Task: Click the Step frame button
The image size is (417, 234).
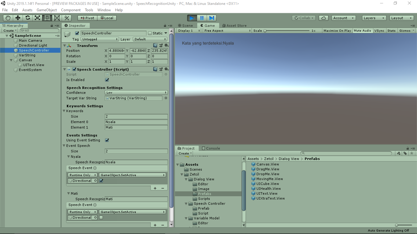Action: (211, 18)
